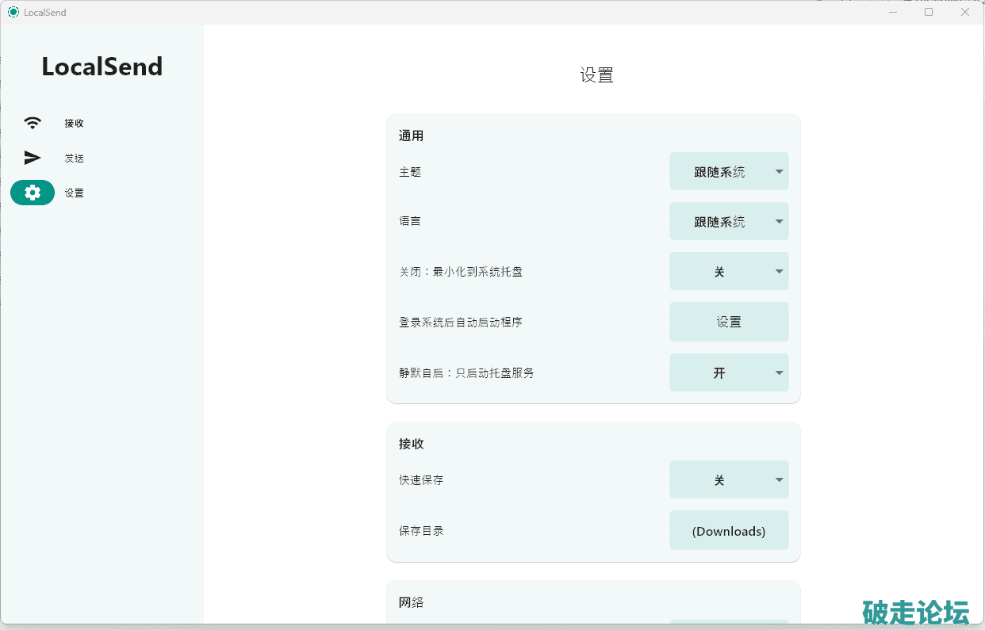This screenshot has width=985, height=630.
Task: Click dropdown arrow beside 快速保存 setting
Action: [779, 480]
